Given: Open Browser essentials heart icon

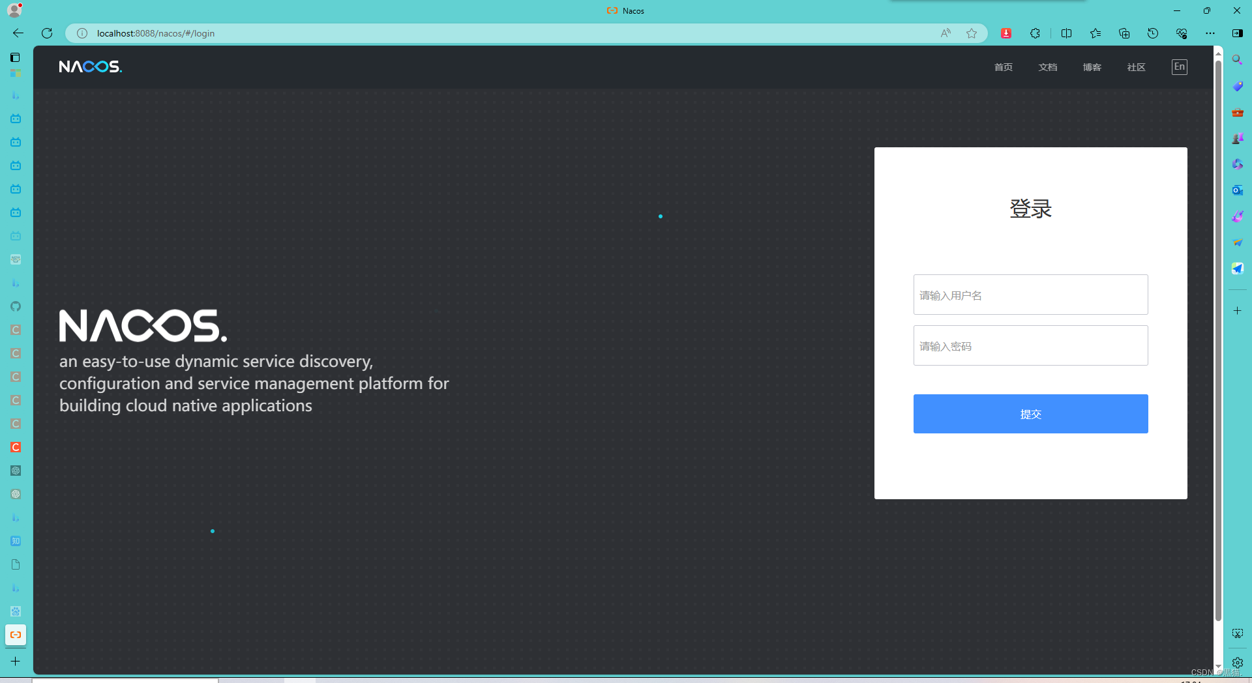Looking at the screenshot, I should tap(1182, 33).
